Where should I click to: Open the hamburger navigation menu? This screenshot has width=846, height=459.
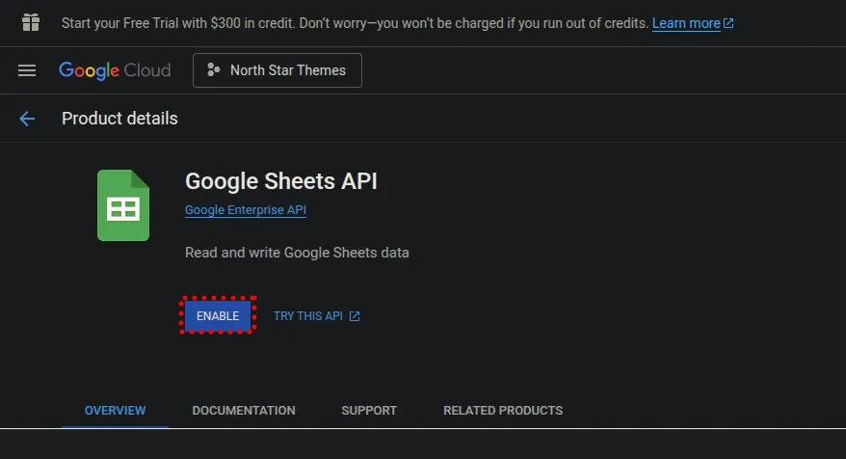27,70
